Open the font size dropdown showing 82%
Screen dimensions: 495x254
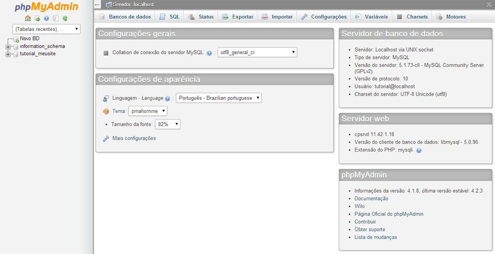pyautogui.click(x=168, y=124)
